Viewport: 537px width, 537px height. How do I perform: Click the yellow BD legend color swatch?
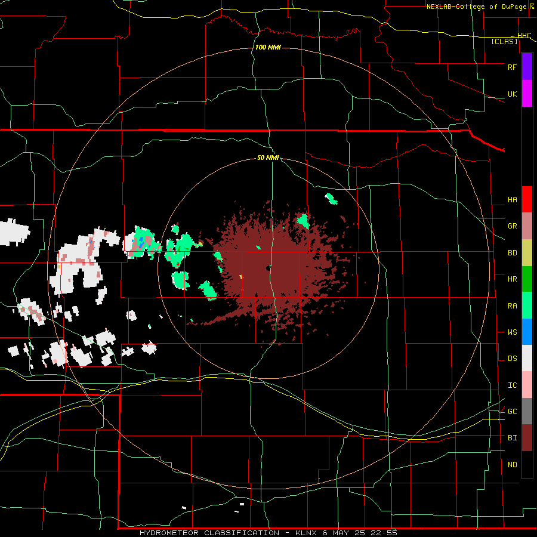click(x=527, y=252)
